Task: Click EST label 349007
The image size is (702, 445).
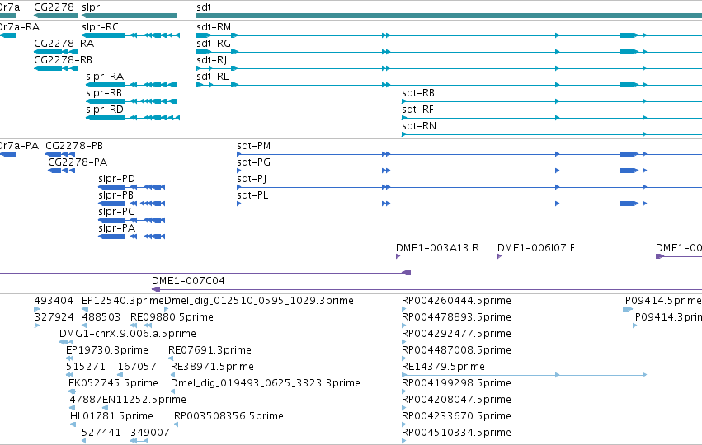Action: (x=150, y=433)
